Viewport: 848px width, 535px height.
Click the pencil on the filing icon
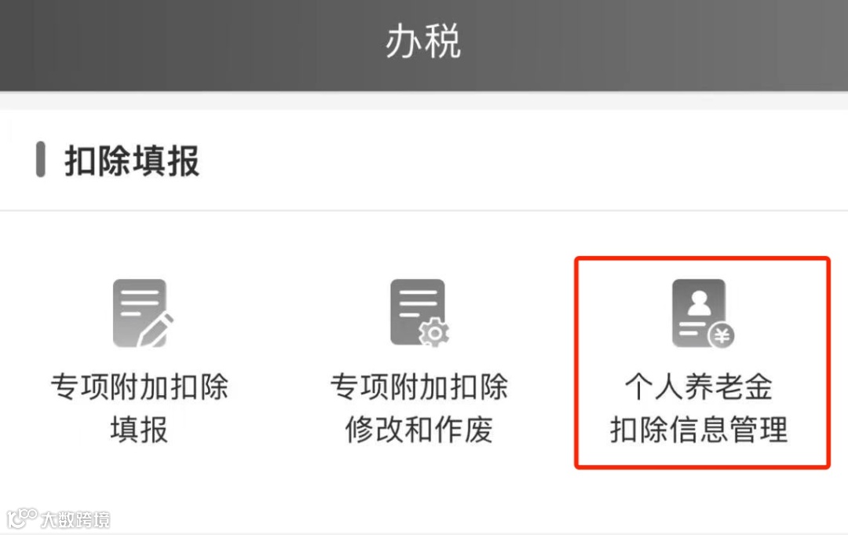click(155, 330)
